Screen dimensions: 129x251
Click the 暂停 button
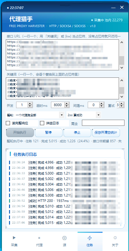click(x=49, y=133)
